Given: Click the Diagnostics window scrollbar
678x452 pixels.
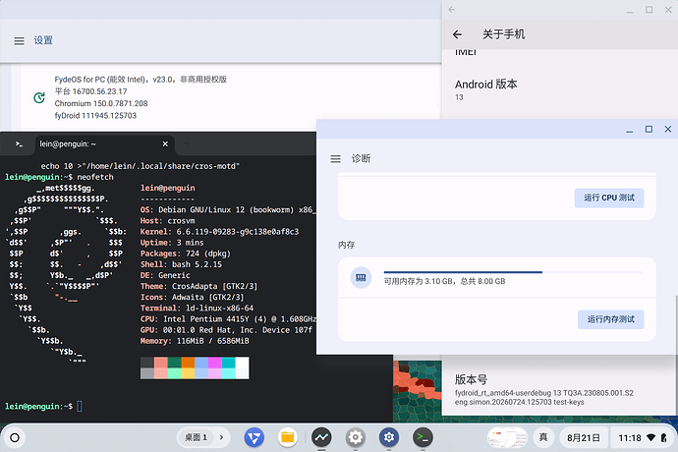Looking at the screenshot, I should point(676,324).
